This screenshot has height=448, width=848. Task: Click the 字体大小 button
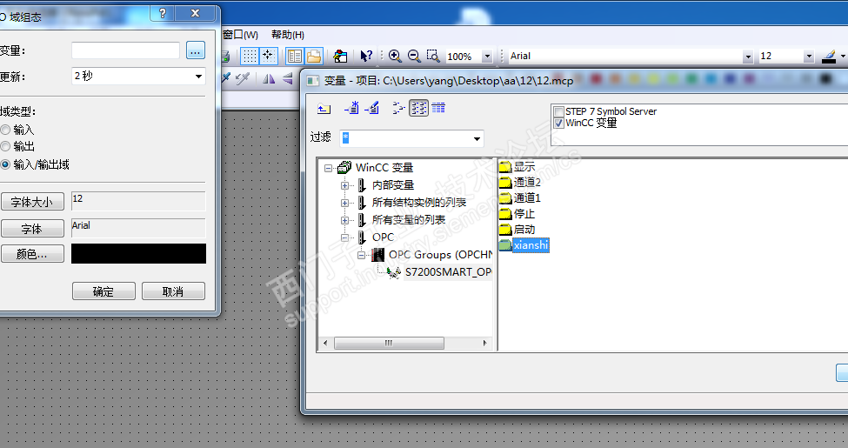(32, 202)
